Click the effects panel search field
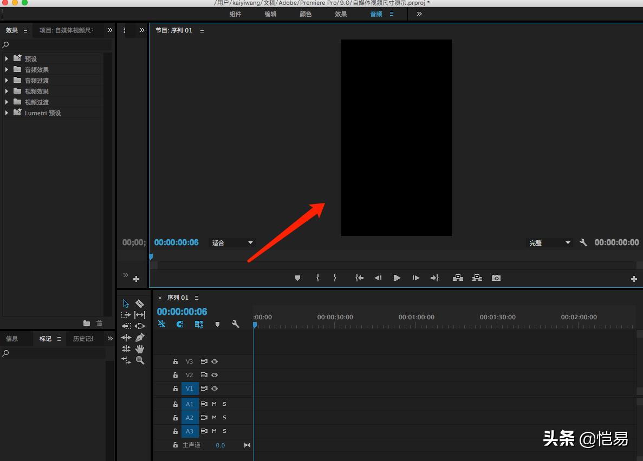The height and width of the screenshot is (461, 643). tap(57, 45)
